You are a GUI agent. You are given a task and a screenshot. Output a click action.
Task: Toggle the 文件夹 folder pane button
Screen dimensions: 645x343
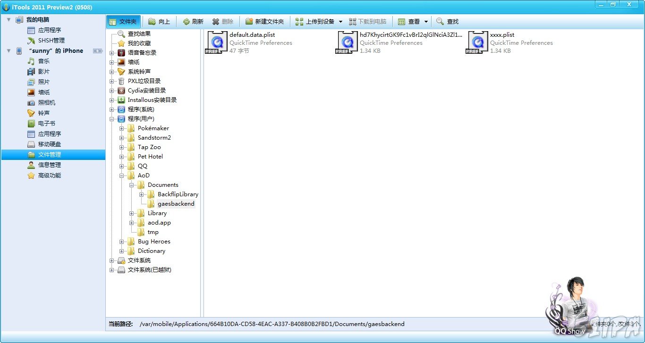click(124, 22)
